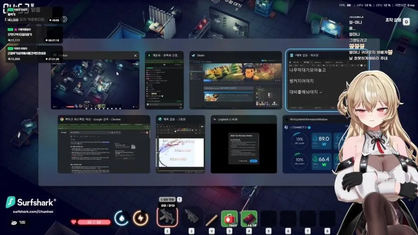Click the blue confirm button in Logitech dialog
This screenshot has height=235, width=418.
(x=253, y=161)
